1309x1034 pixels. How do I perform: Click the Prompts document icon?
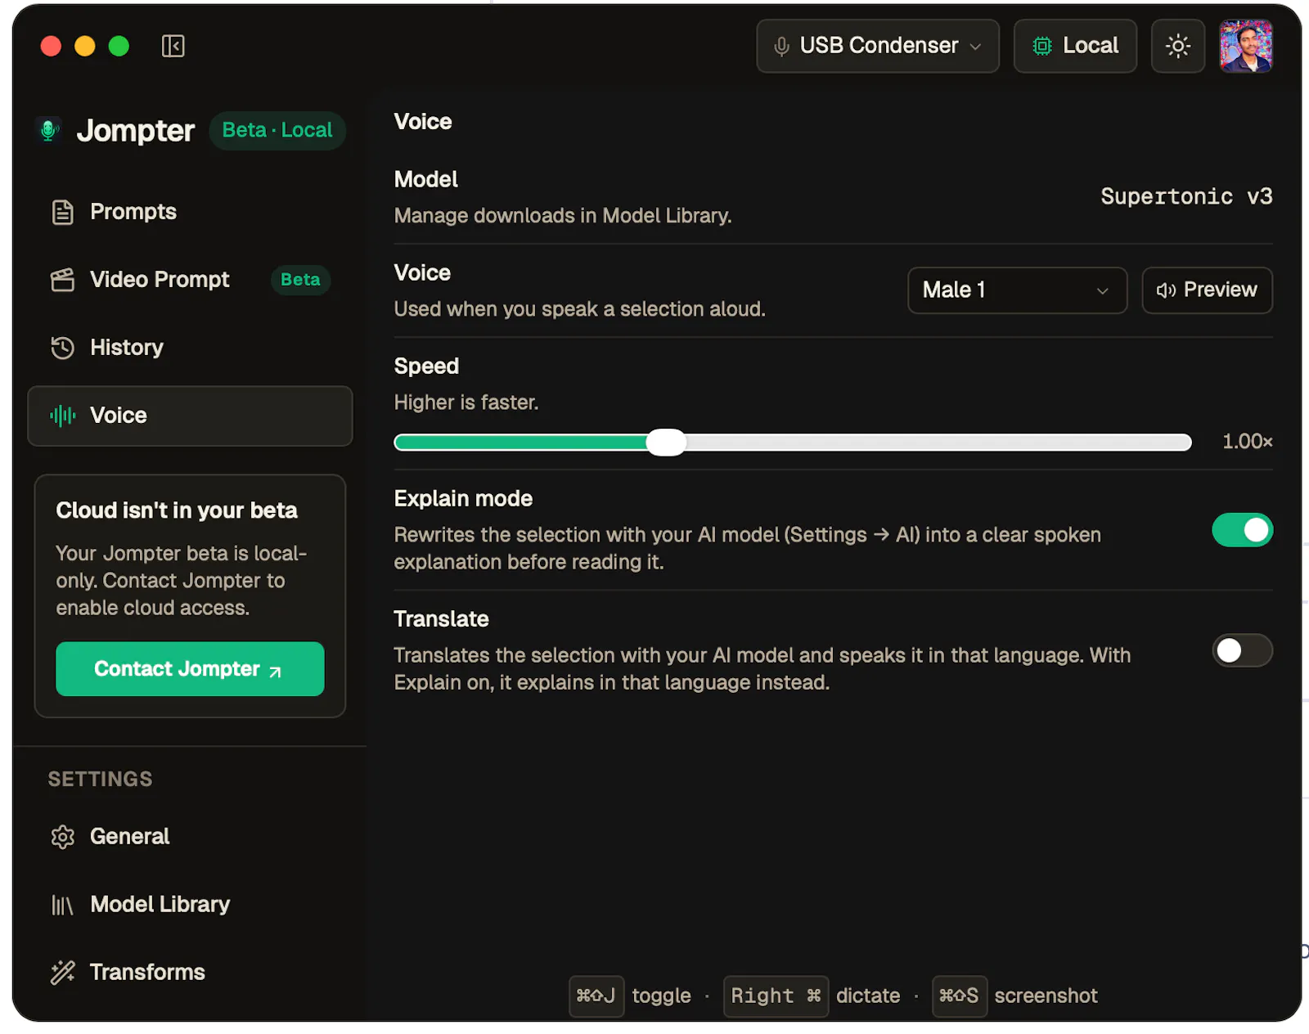[x=63, y=212]
